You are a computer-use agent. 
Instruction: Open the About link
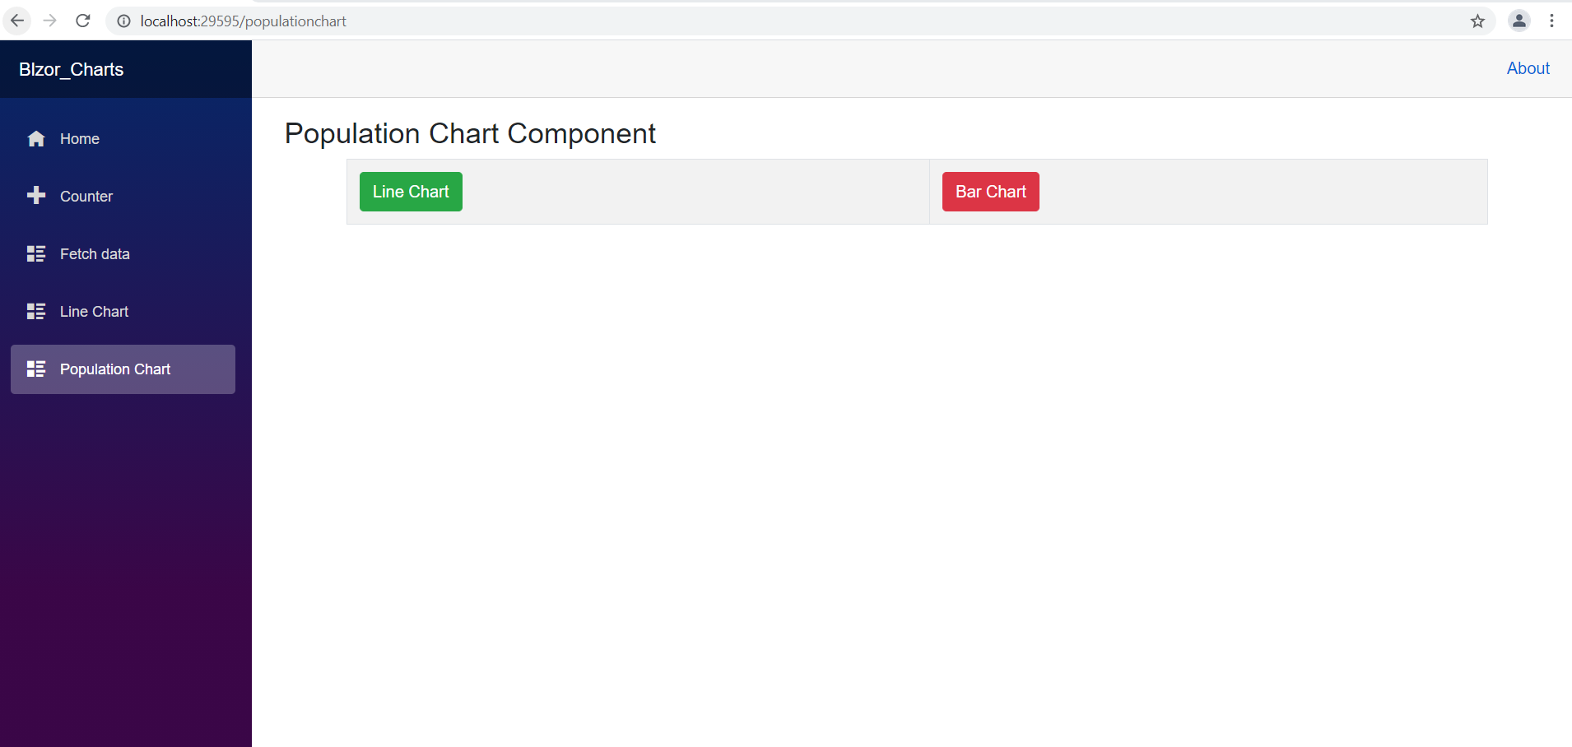tap(1528, 68)
